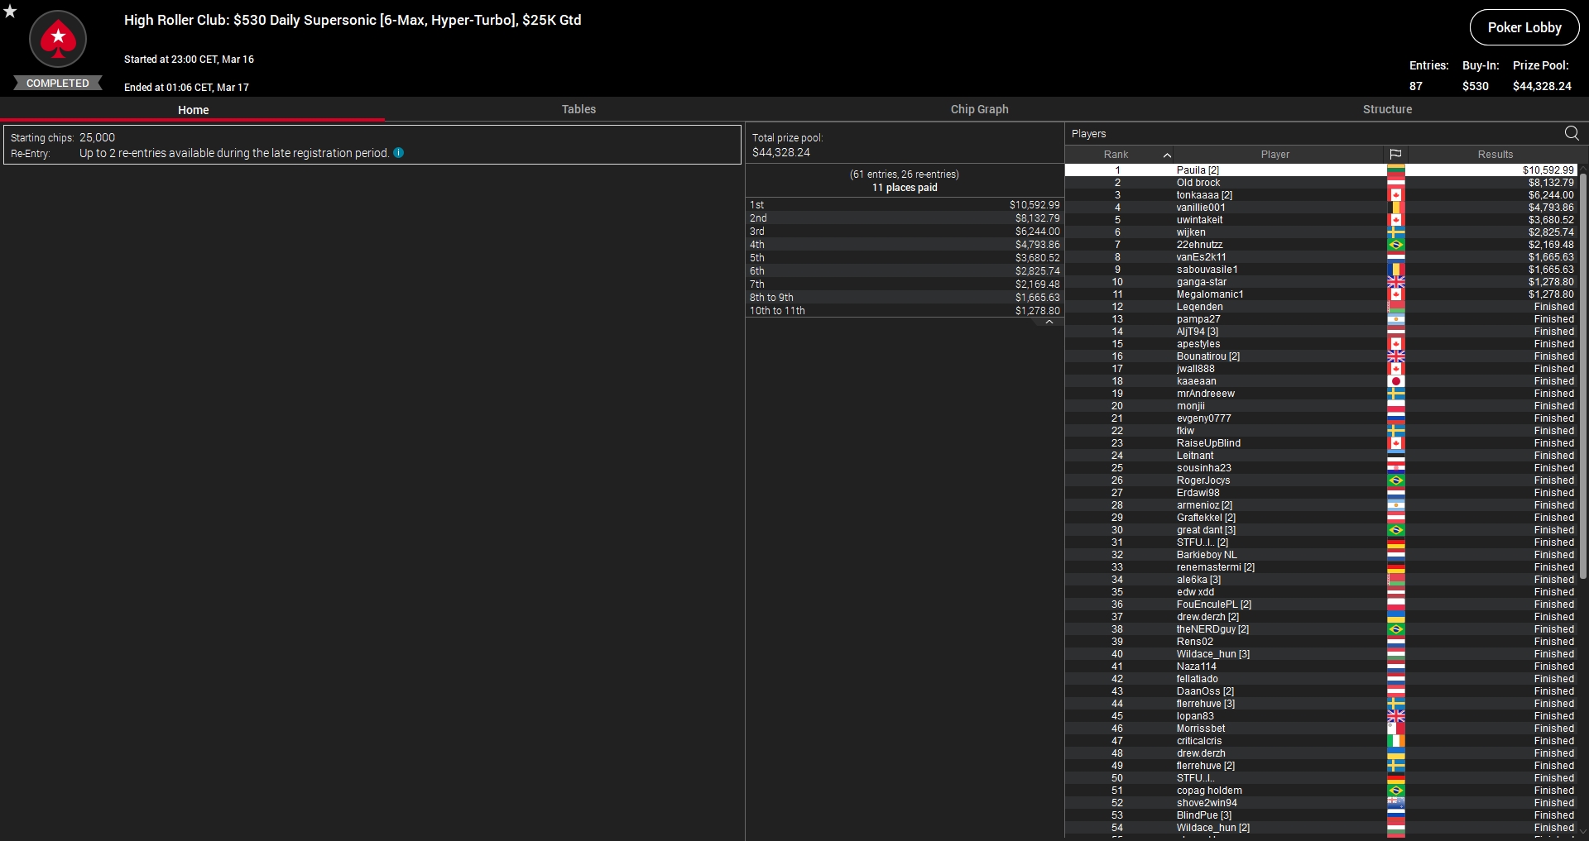The height and width of the screenshot is (841, 1589).
Task: Select player row Pauila [2]
Action: coord(1322,170)
